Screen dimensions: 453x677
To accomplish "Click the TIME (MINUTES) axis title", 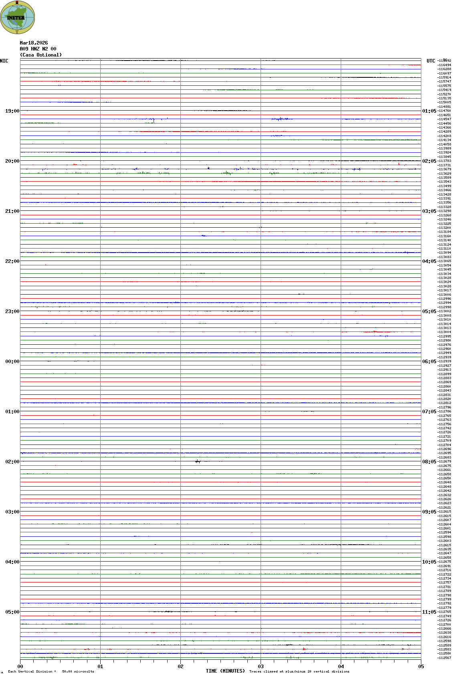I will [x=225, y=671].
